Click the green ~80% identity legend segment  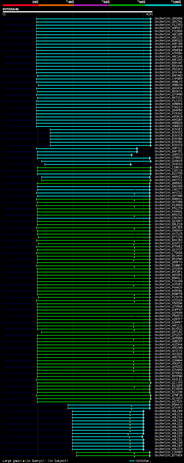point(128,5)
